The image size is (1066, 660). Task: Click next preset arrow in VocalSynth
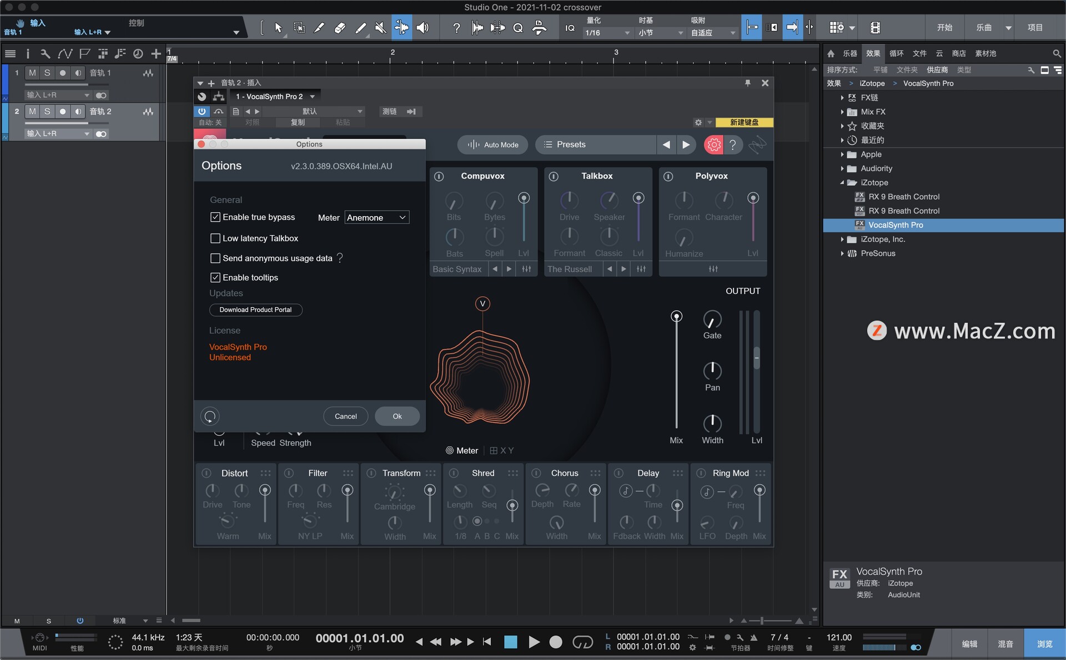[686, 145]
